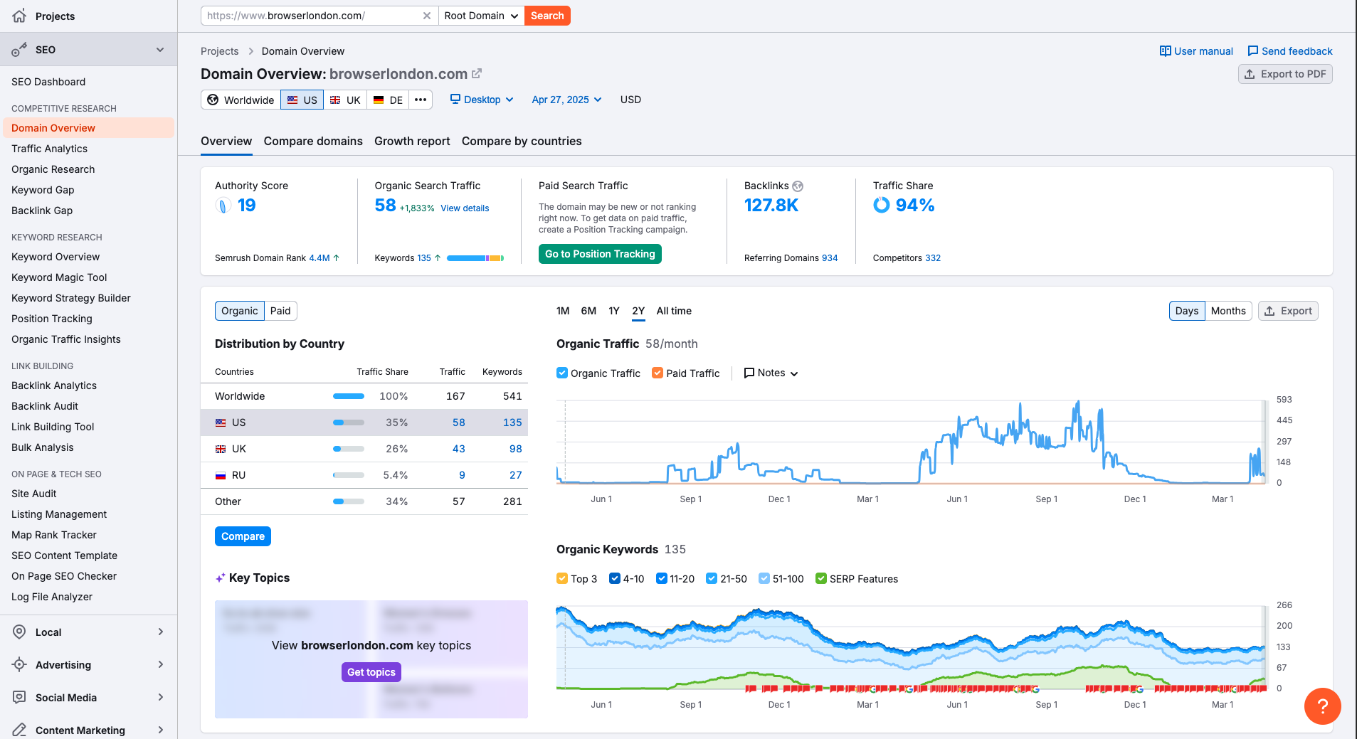1357x739 pixels.
Task: Click the Authority Score gauge icon
Action: 223,206
